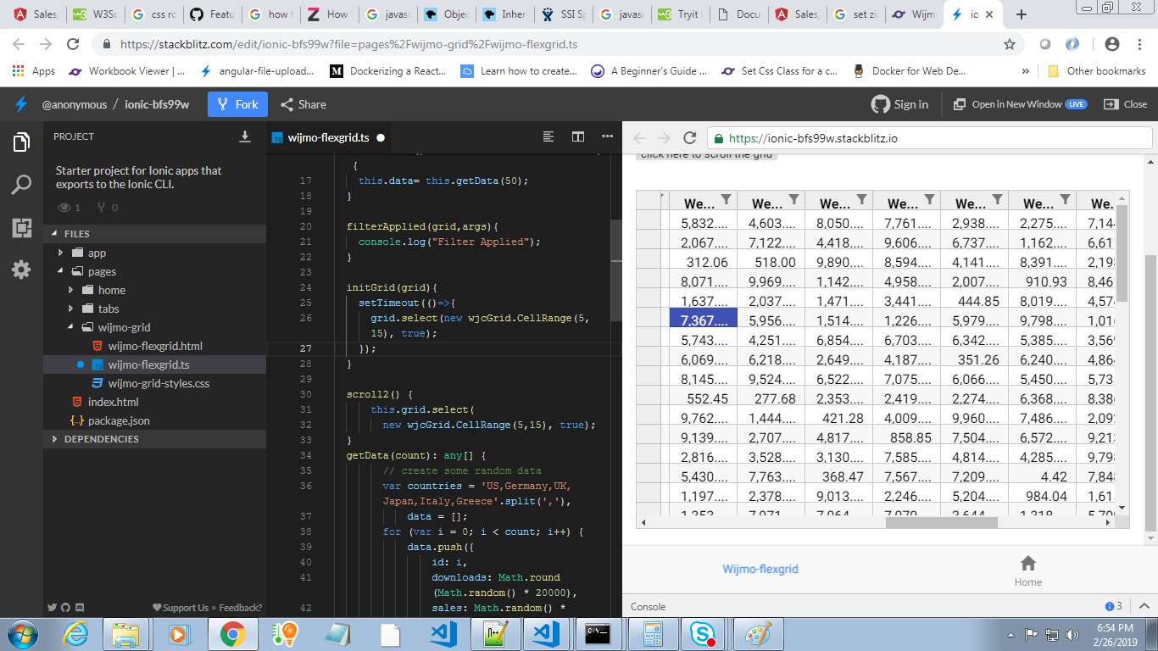Open the Chrome profile avatar
This screenshot has width=1158, height=651.
1112,44
